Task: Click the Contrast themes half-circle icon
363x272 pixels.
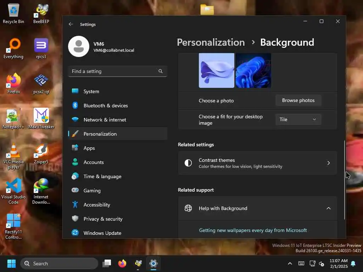Action: coord(188,163)
